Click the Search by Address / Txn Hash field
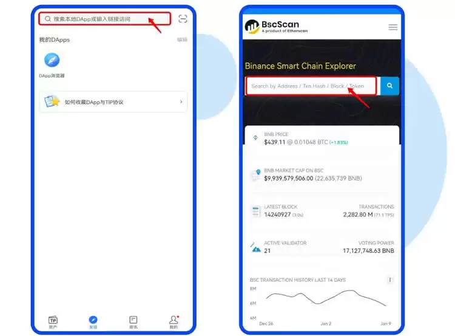455x336 pixels. point(311,86)
